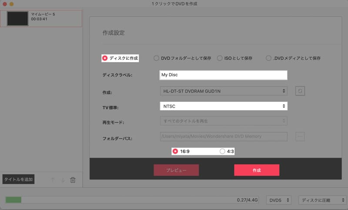Open the folder path browse ellipsis button

[x=300, y=137]
